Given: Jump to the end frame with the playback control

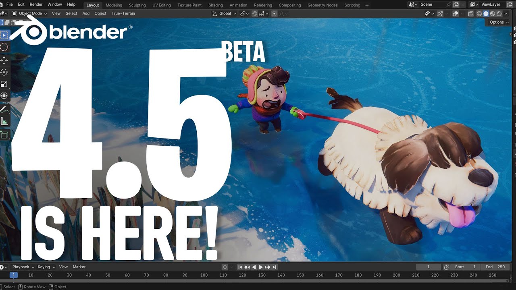Looking at the screenshot, I should point(275,267).
